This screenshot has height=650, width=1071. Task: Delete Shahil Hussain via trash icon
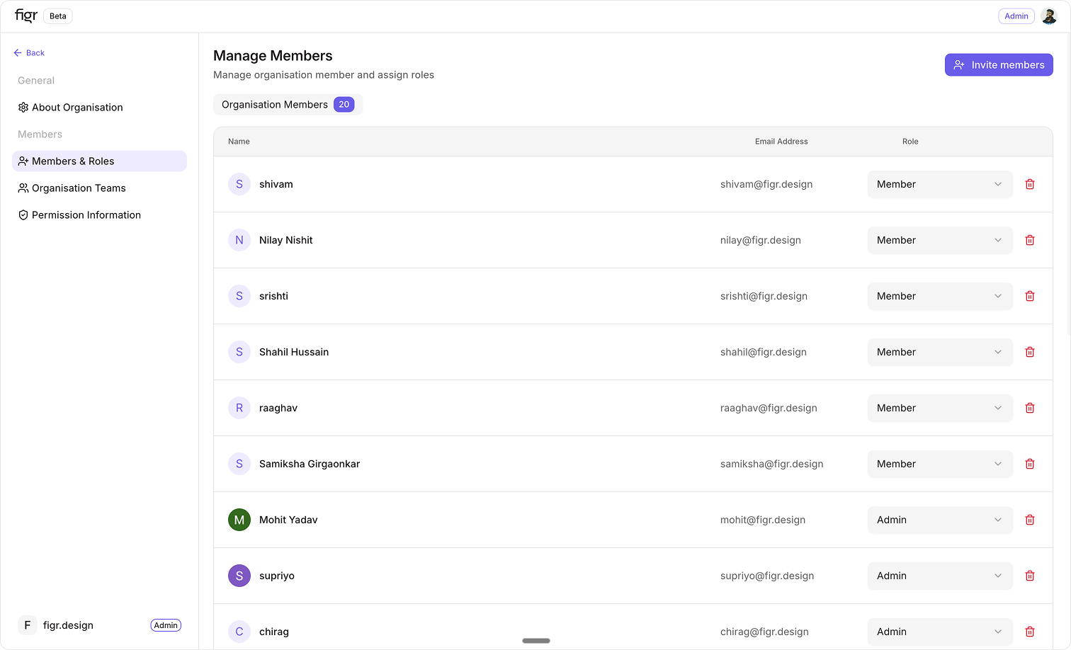click(x=1030, y=352)
